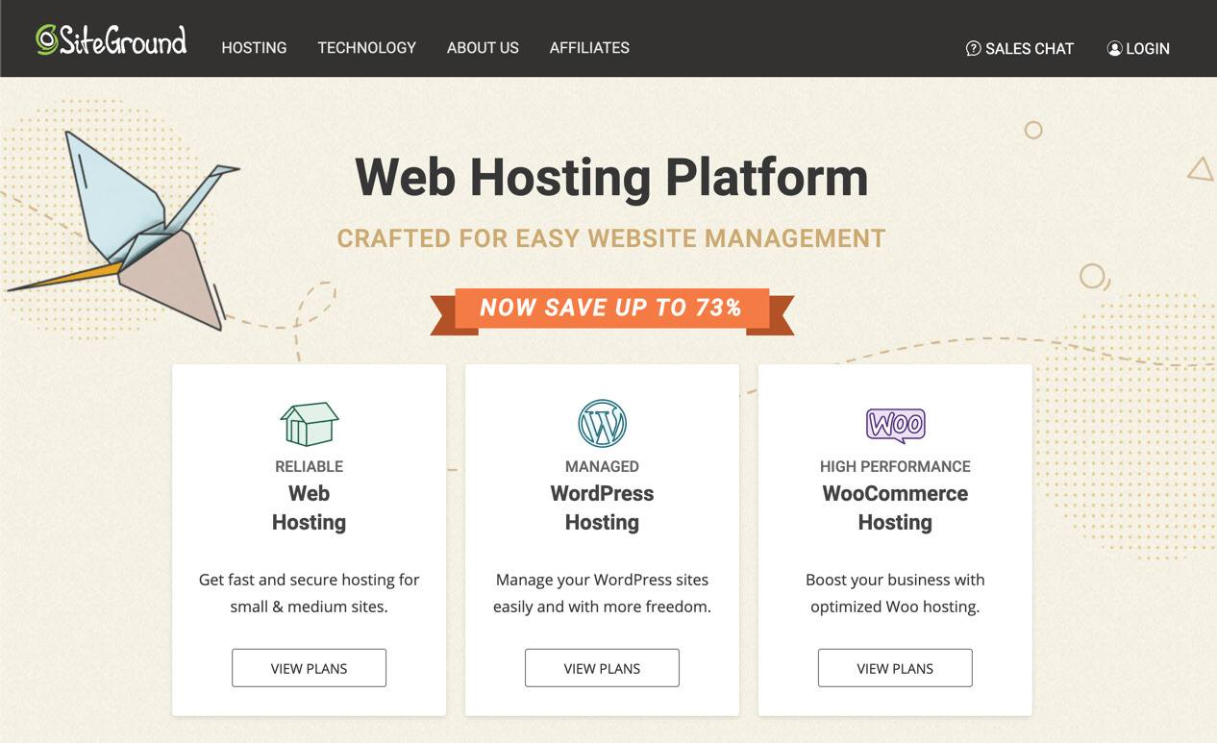The width and height of the screenshot is (1217, 743).
Task: Click the Web Hosting Platform heading
Action: (611, 178)
